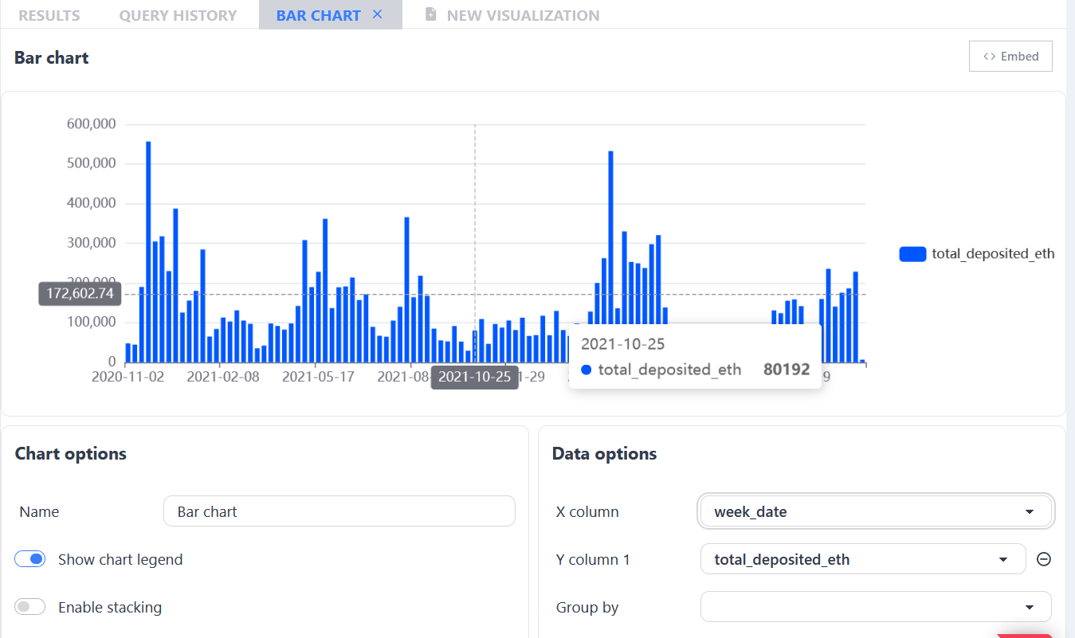This screenshot has width=1075, height=638.
Task: Open the X column week_date dropdown
Action: (876, 511)
